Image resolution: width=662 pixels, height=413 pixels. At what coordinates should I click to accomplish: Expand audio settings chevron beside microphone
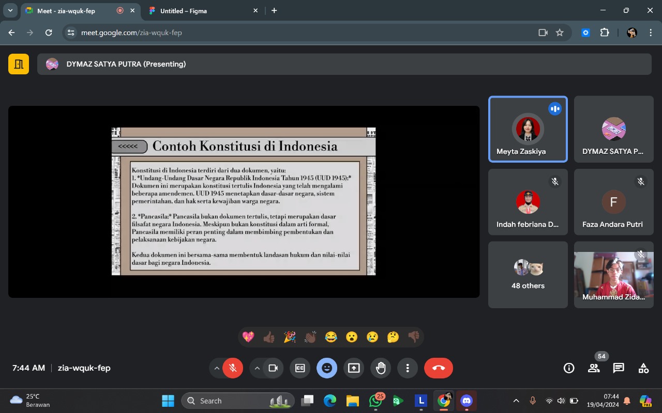pos(216,368)
